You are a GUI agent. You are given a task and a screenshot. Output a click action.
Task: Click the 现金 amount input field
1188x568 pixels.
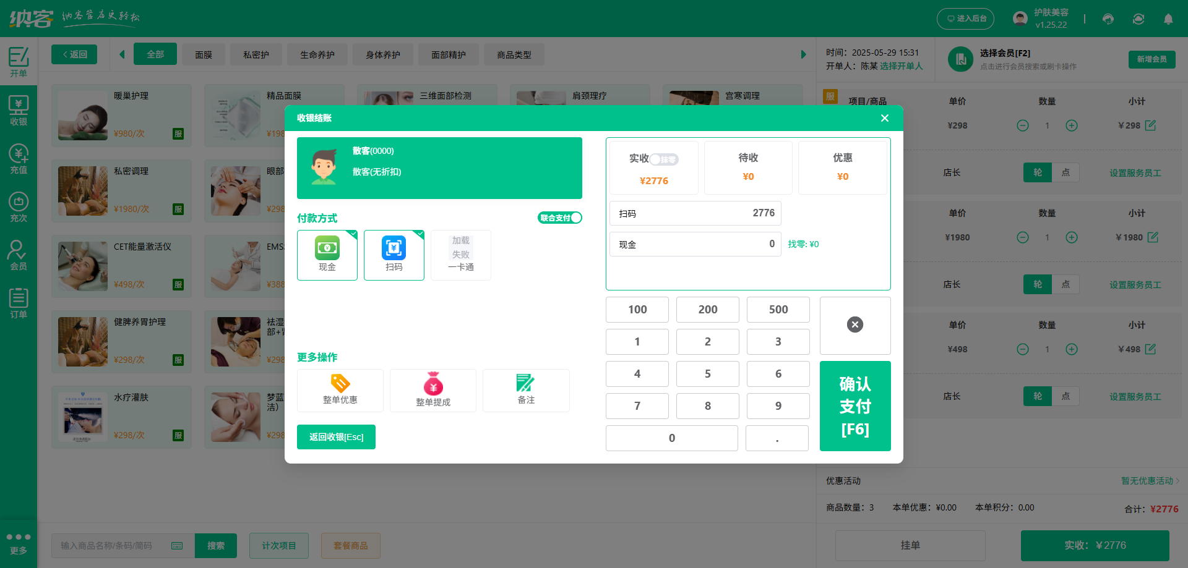pos(695,244)
